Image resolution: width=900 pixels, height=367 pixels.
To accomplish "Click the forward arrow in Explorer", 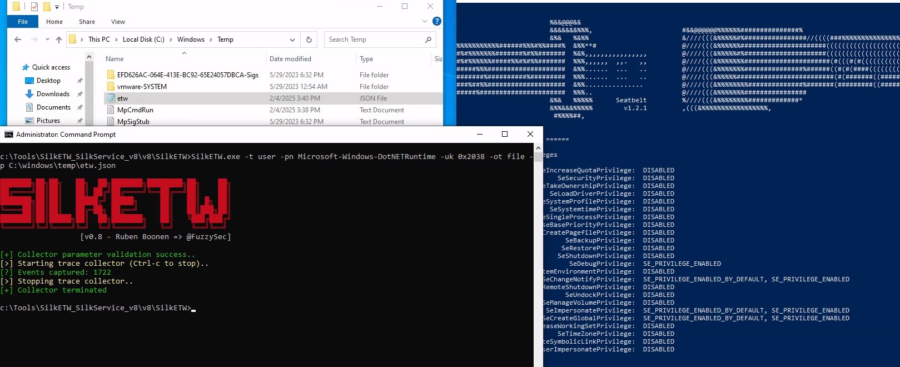I will 34,39.
